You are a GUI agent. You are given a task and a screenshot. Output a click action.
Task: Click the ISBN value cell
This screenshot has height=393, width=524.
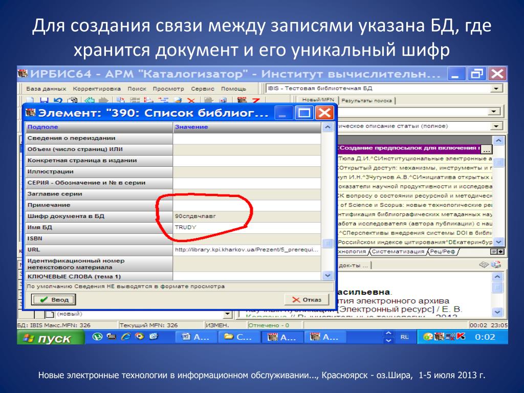[x=247, y=238]
